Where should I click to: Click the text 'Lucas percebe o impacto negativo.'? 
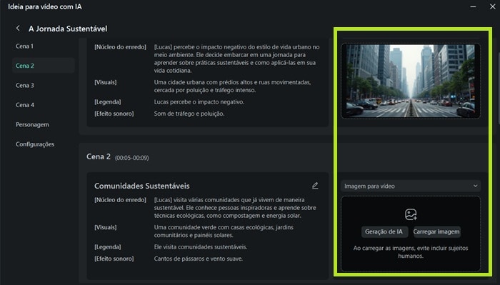pyautogui.click(x=199, y=102)
